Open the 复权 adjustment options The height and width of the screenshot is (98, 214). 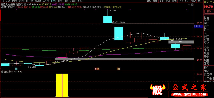coord(149,1)
